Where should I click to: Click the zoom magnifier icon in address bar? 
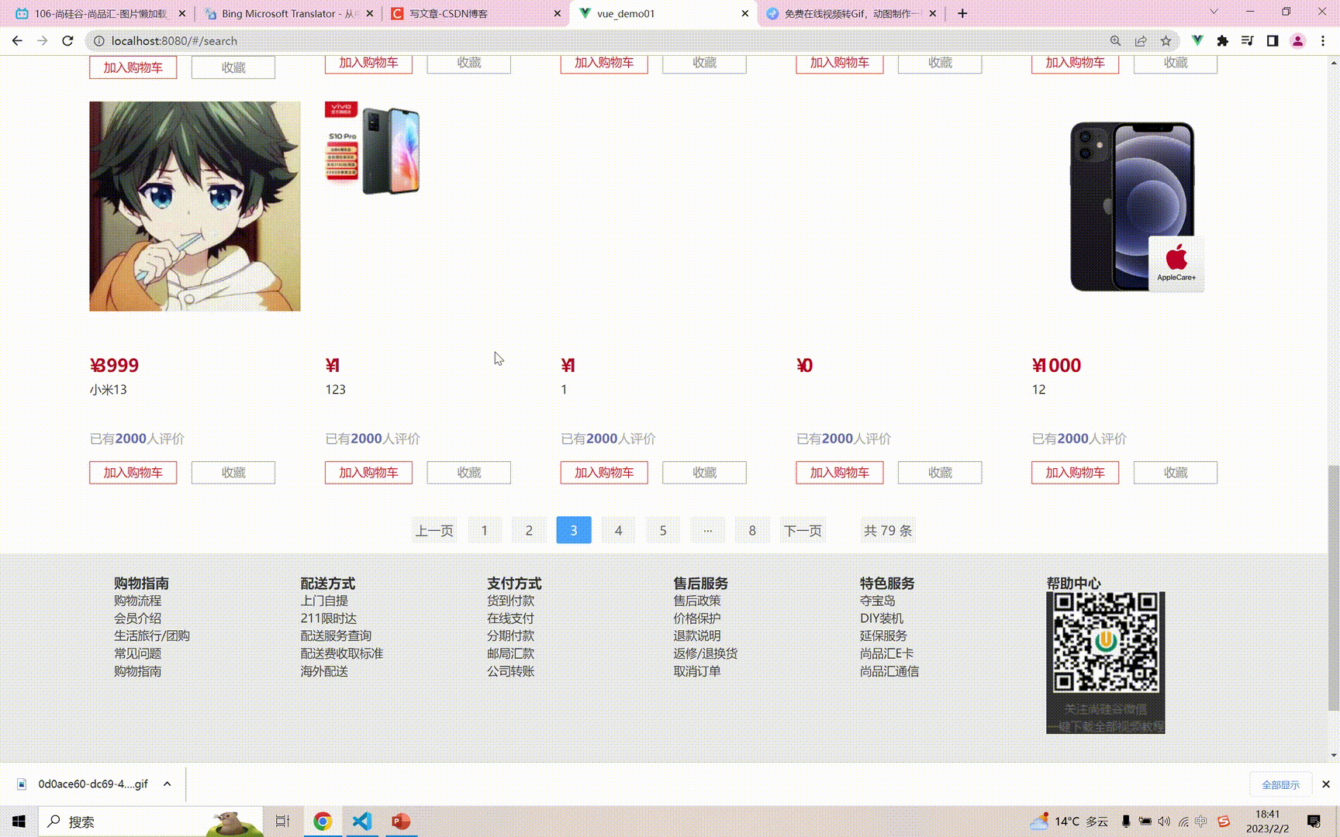(1115, 41)
